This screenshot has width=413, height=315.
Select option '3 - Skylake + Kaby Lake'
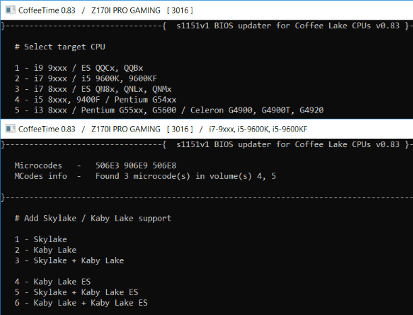point(70,260)
